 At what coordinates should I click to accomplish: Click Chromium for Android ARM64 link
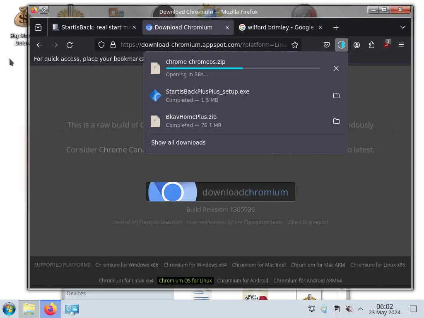click(308, 281)
